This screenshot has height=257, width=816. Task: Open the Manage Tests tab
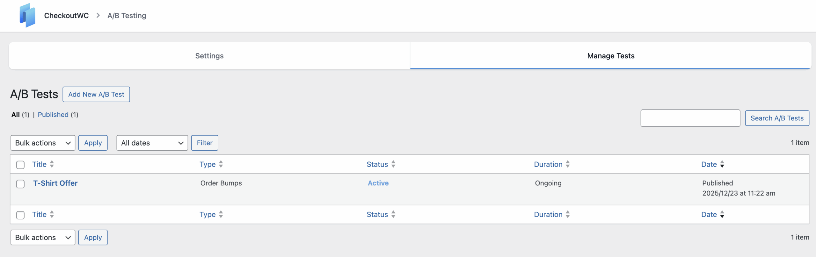click(610, 56)
